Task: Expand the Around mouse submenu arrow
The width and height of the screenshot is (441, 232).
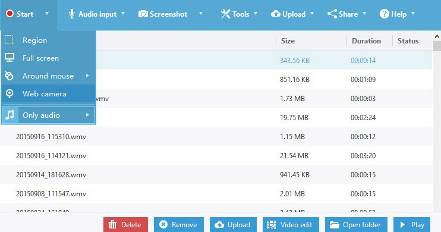Action: (87, 76)
